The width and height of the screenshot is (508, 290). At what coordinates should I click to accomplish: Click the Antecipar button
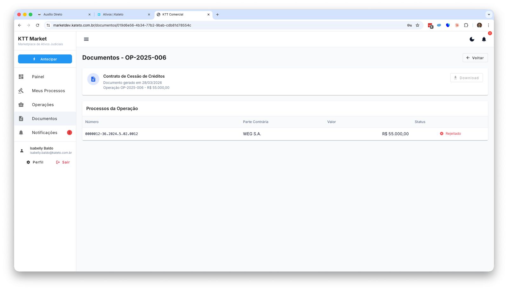tap(45, 59)
